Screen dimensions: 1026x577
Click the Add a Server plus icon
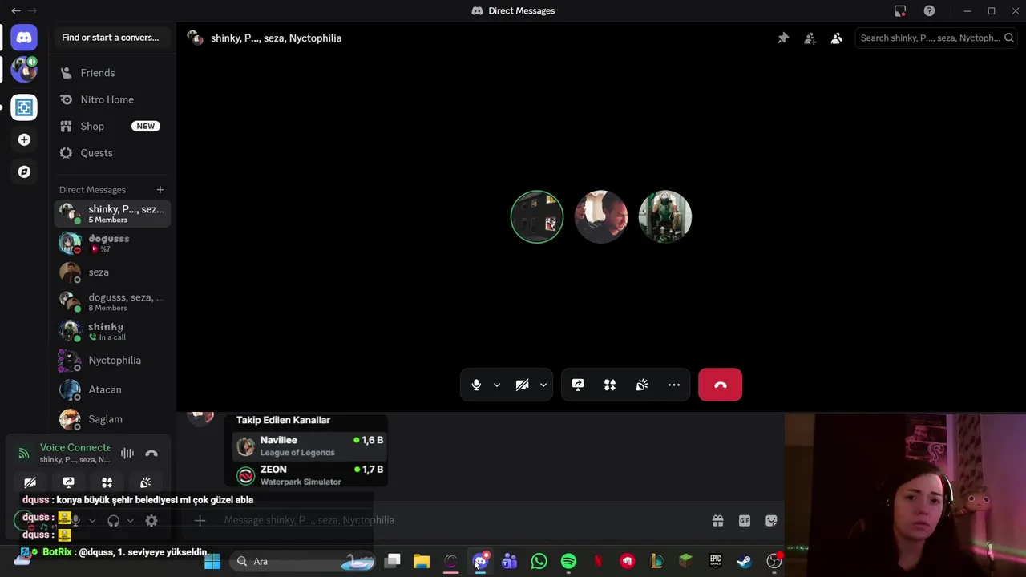(x=24, y=139)
